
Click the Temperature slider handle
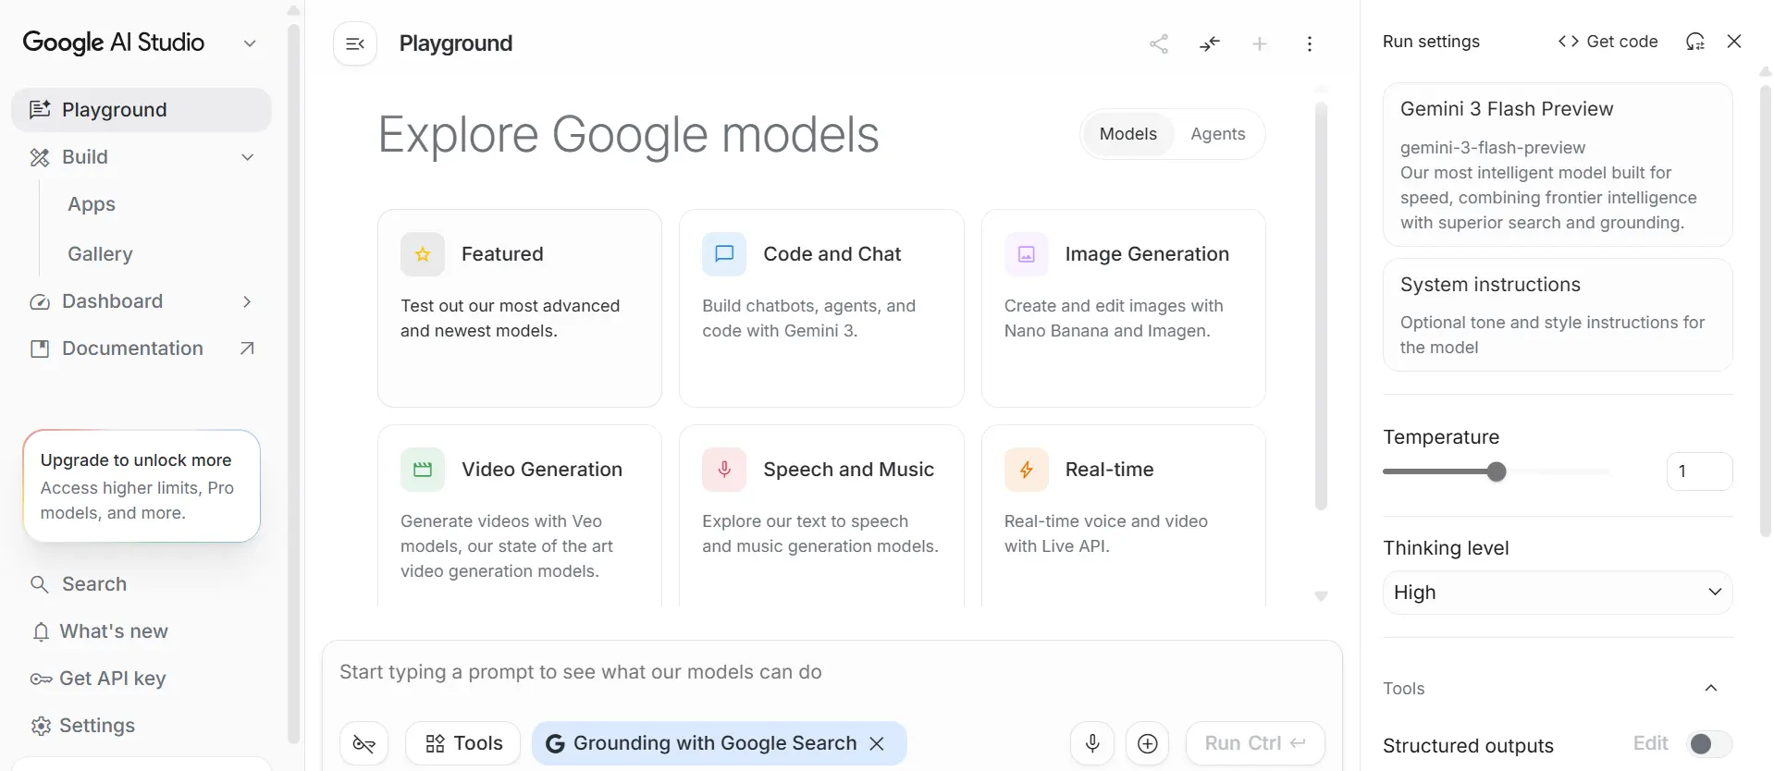[1497, 471]
